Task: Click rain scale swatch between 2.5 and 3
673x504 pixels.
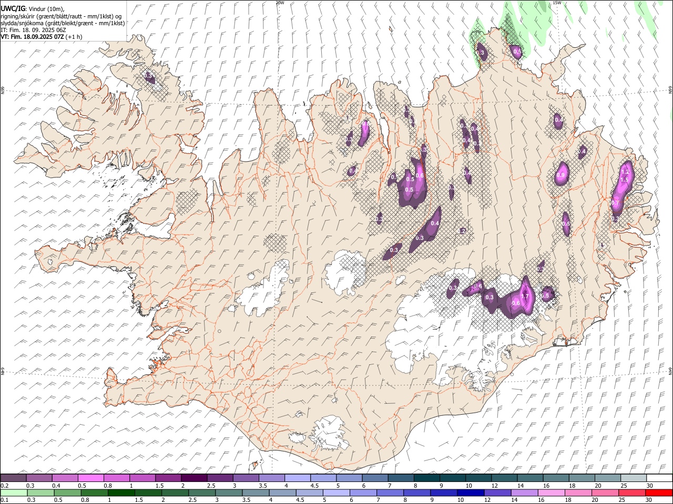Action: tap(201, 493)
